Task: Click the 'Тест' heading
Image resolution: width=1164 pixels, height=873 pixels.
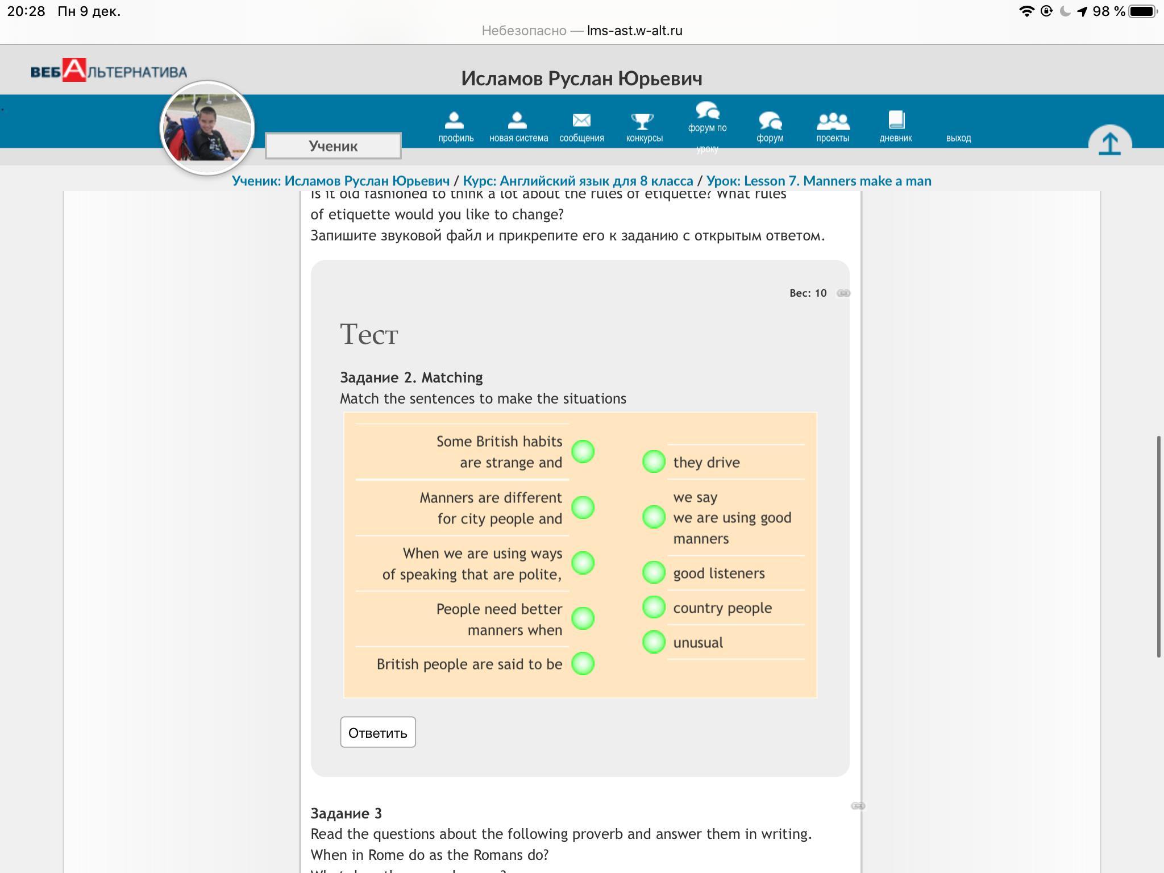Action: 369,334
